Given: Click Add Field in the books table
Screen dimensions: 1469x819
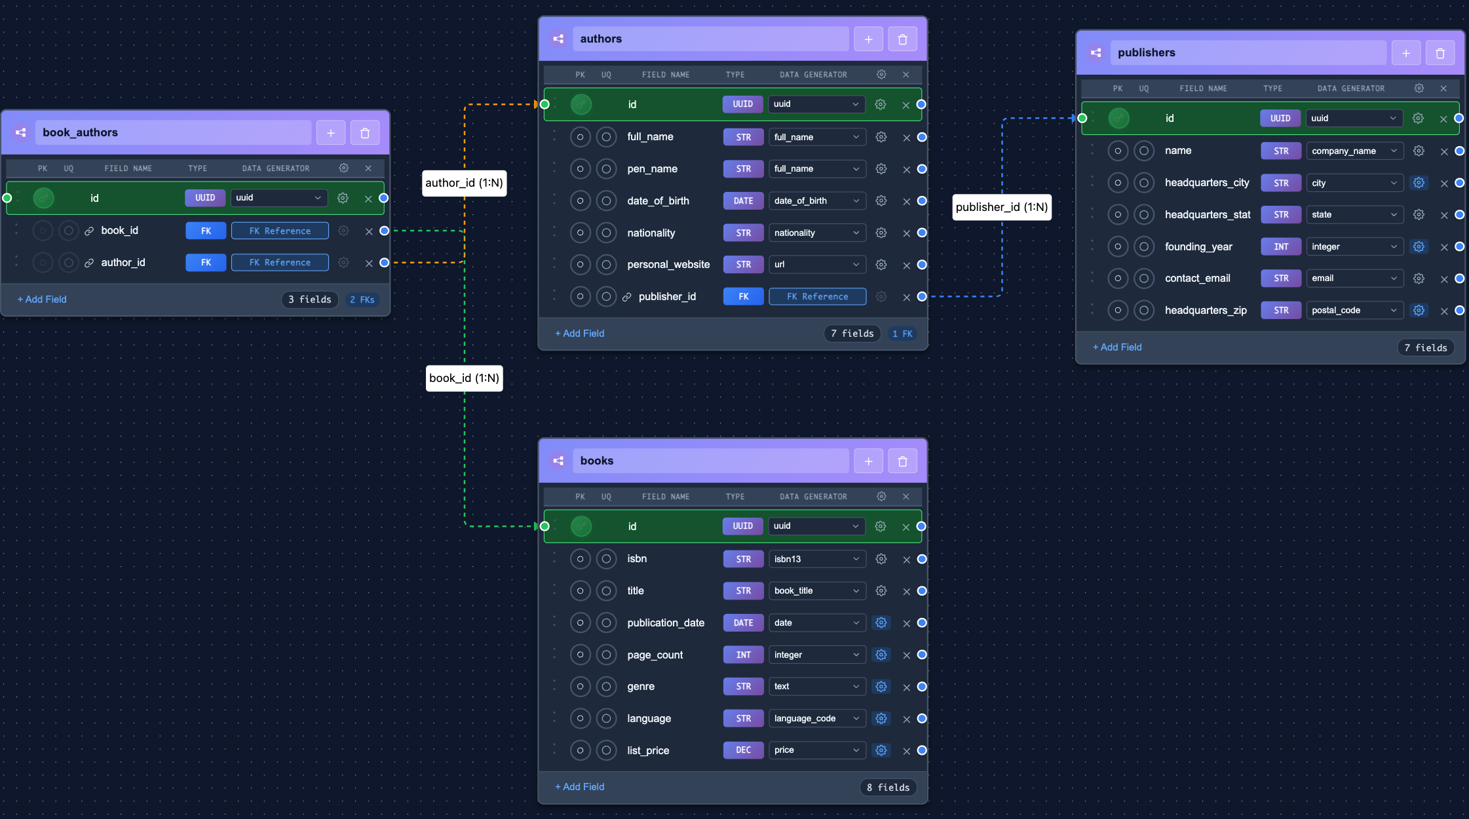Looking at the screenshot, I should pos(579,786).
